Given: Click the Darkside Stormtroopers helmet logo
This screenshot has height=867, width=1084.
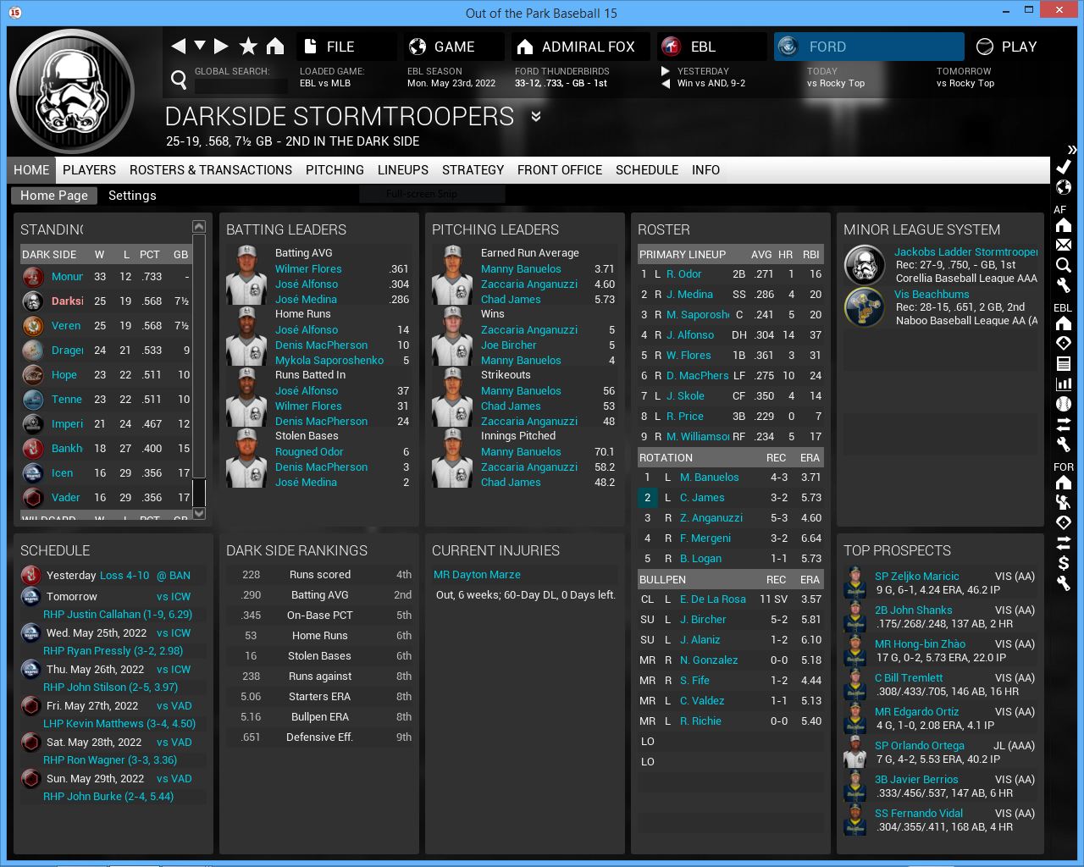Looking at the screenshot, I should click(71, 91).
